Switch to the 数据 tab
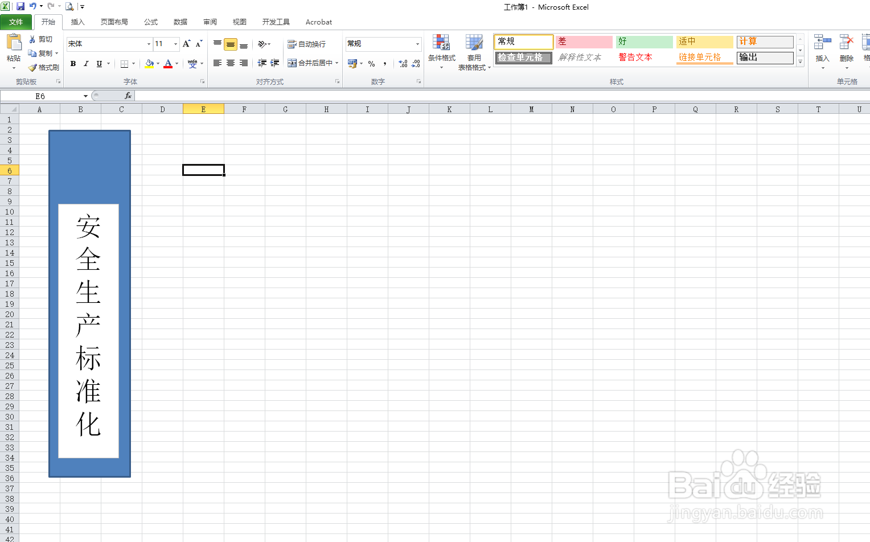 180,22
